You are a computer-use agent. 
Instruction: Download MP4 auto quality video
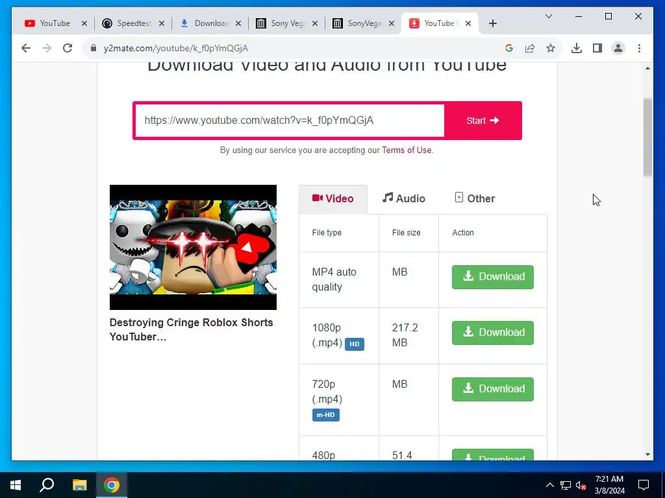click(492, 277)
